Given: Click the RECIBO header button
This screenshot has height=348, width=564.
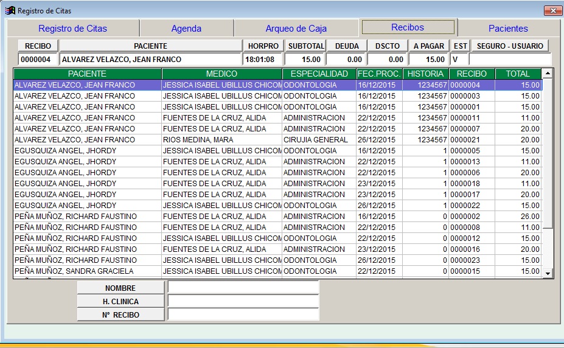Looking at the screenshot, I should pyautogui.click(x=38, y=46).
